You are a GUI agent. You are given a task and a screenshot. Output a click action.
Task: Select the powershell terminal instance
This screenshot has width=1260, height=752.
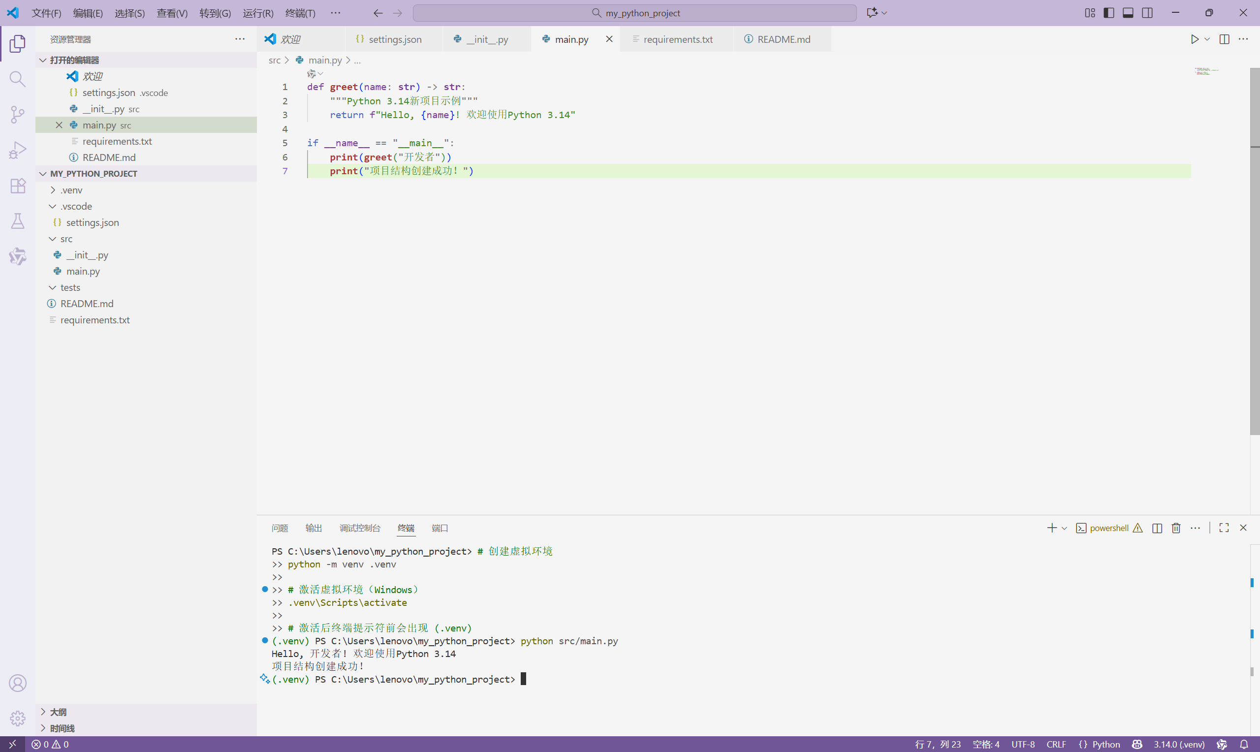coord(1109,528)
